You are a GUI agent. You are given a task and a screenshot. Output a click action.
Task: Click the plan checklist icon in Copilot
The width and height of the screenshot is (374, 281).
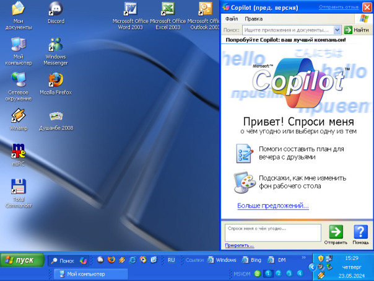point(244,153)
